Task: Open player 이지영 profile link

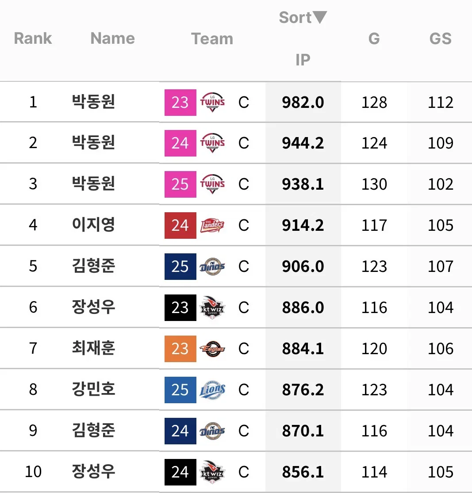Action: point(93,225)
